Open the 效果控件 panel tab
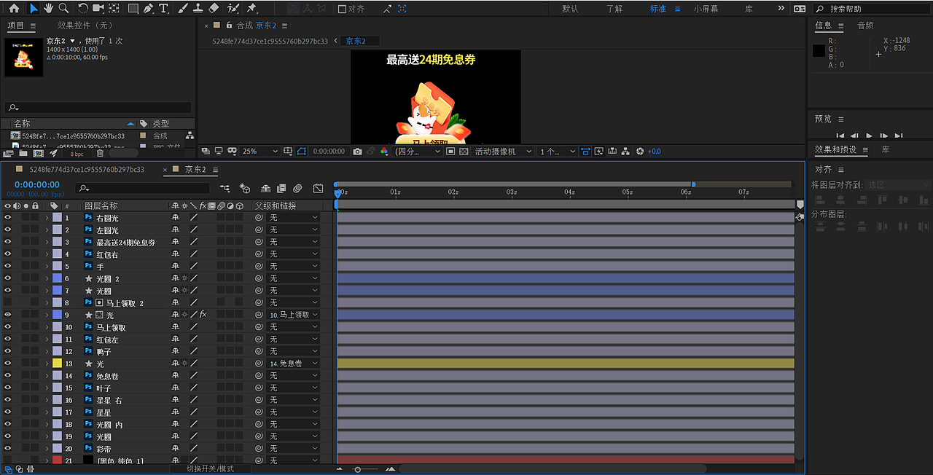Viewport: 933px width, 475px height. pos(85,25)
